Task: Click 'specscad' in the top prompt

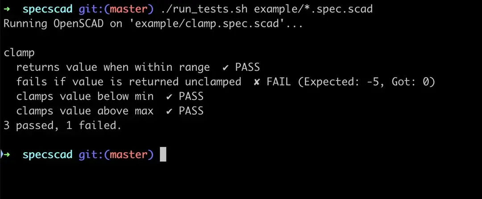Action: coord(47,9)
